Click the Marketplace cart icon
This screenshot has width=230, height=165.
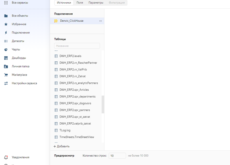(6, 75)
